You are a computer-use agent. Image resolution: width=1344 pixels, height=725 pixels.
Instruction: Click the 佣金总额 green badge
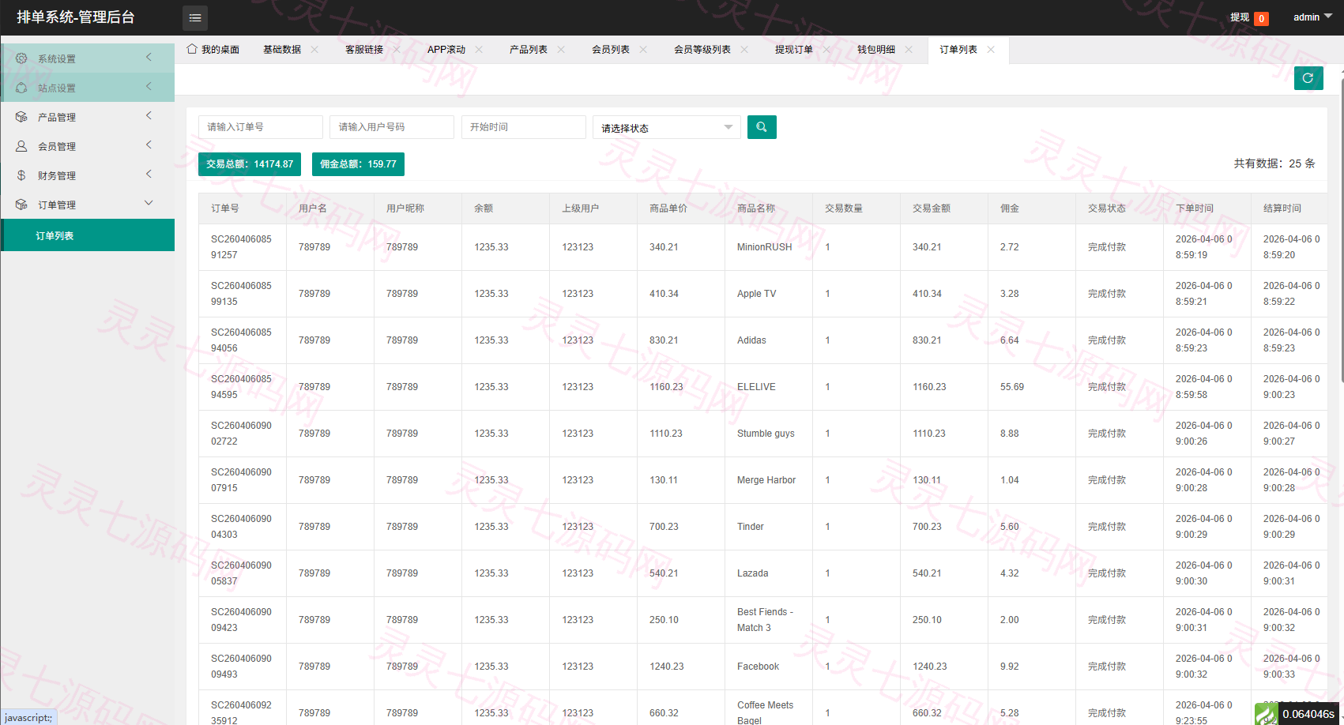click(358, 163)
